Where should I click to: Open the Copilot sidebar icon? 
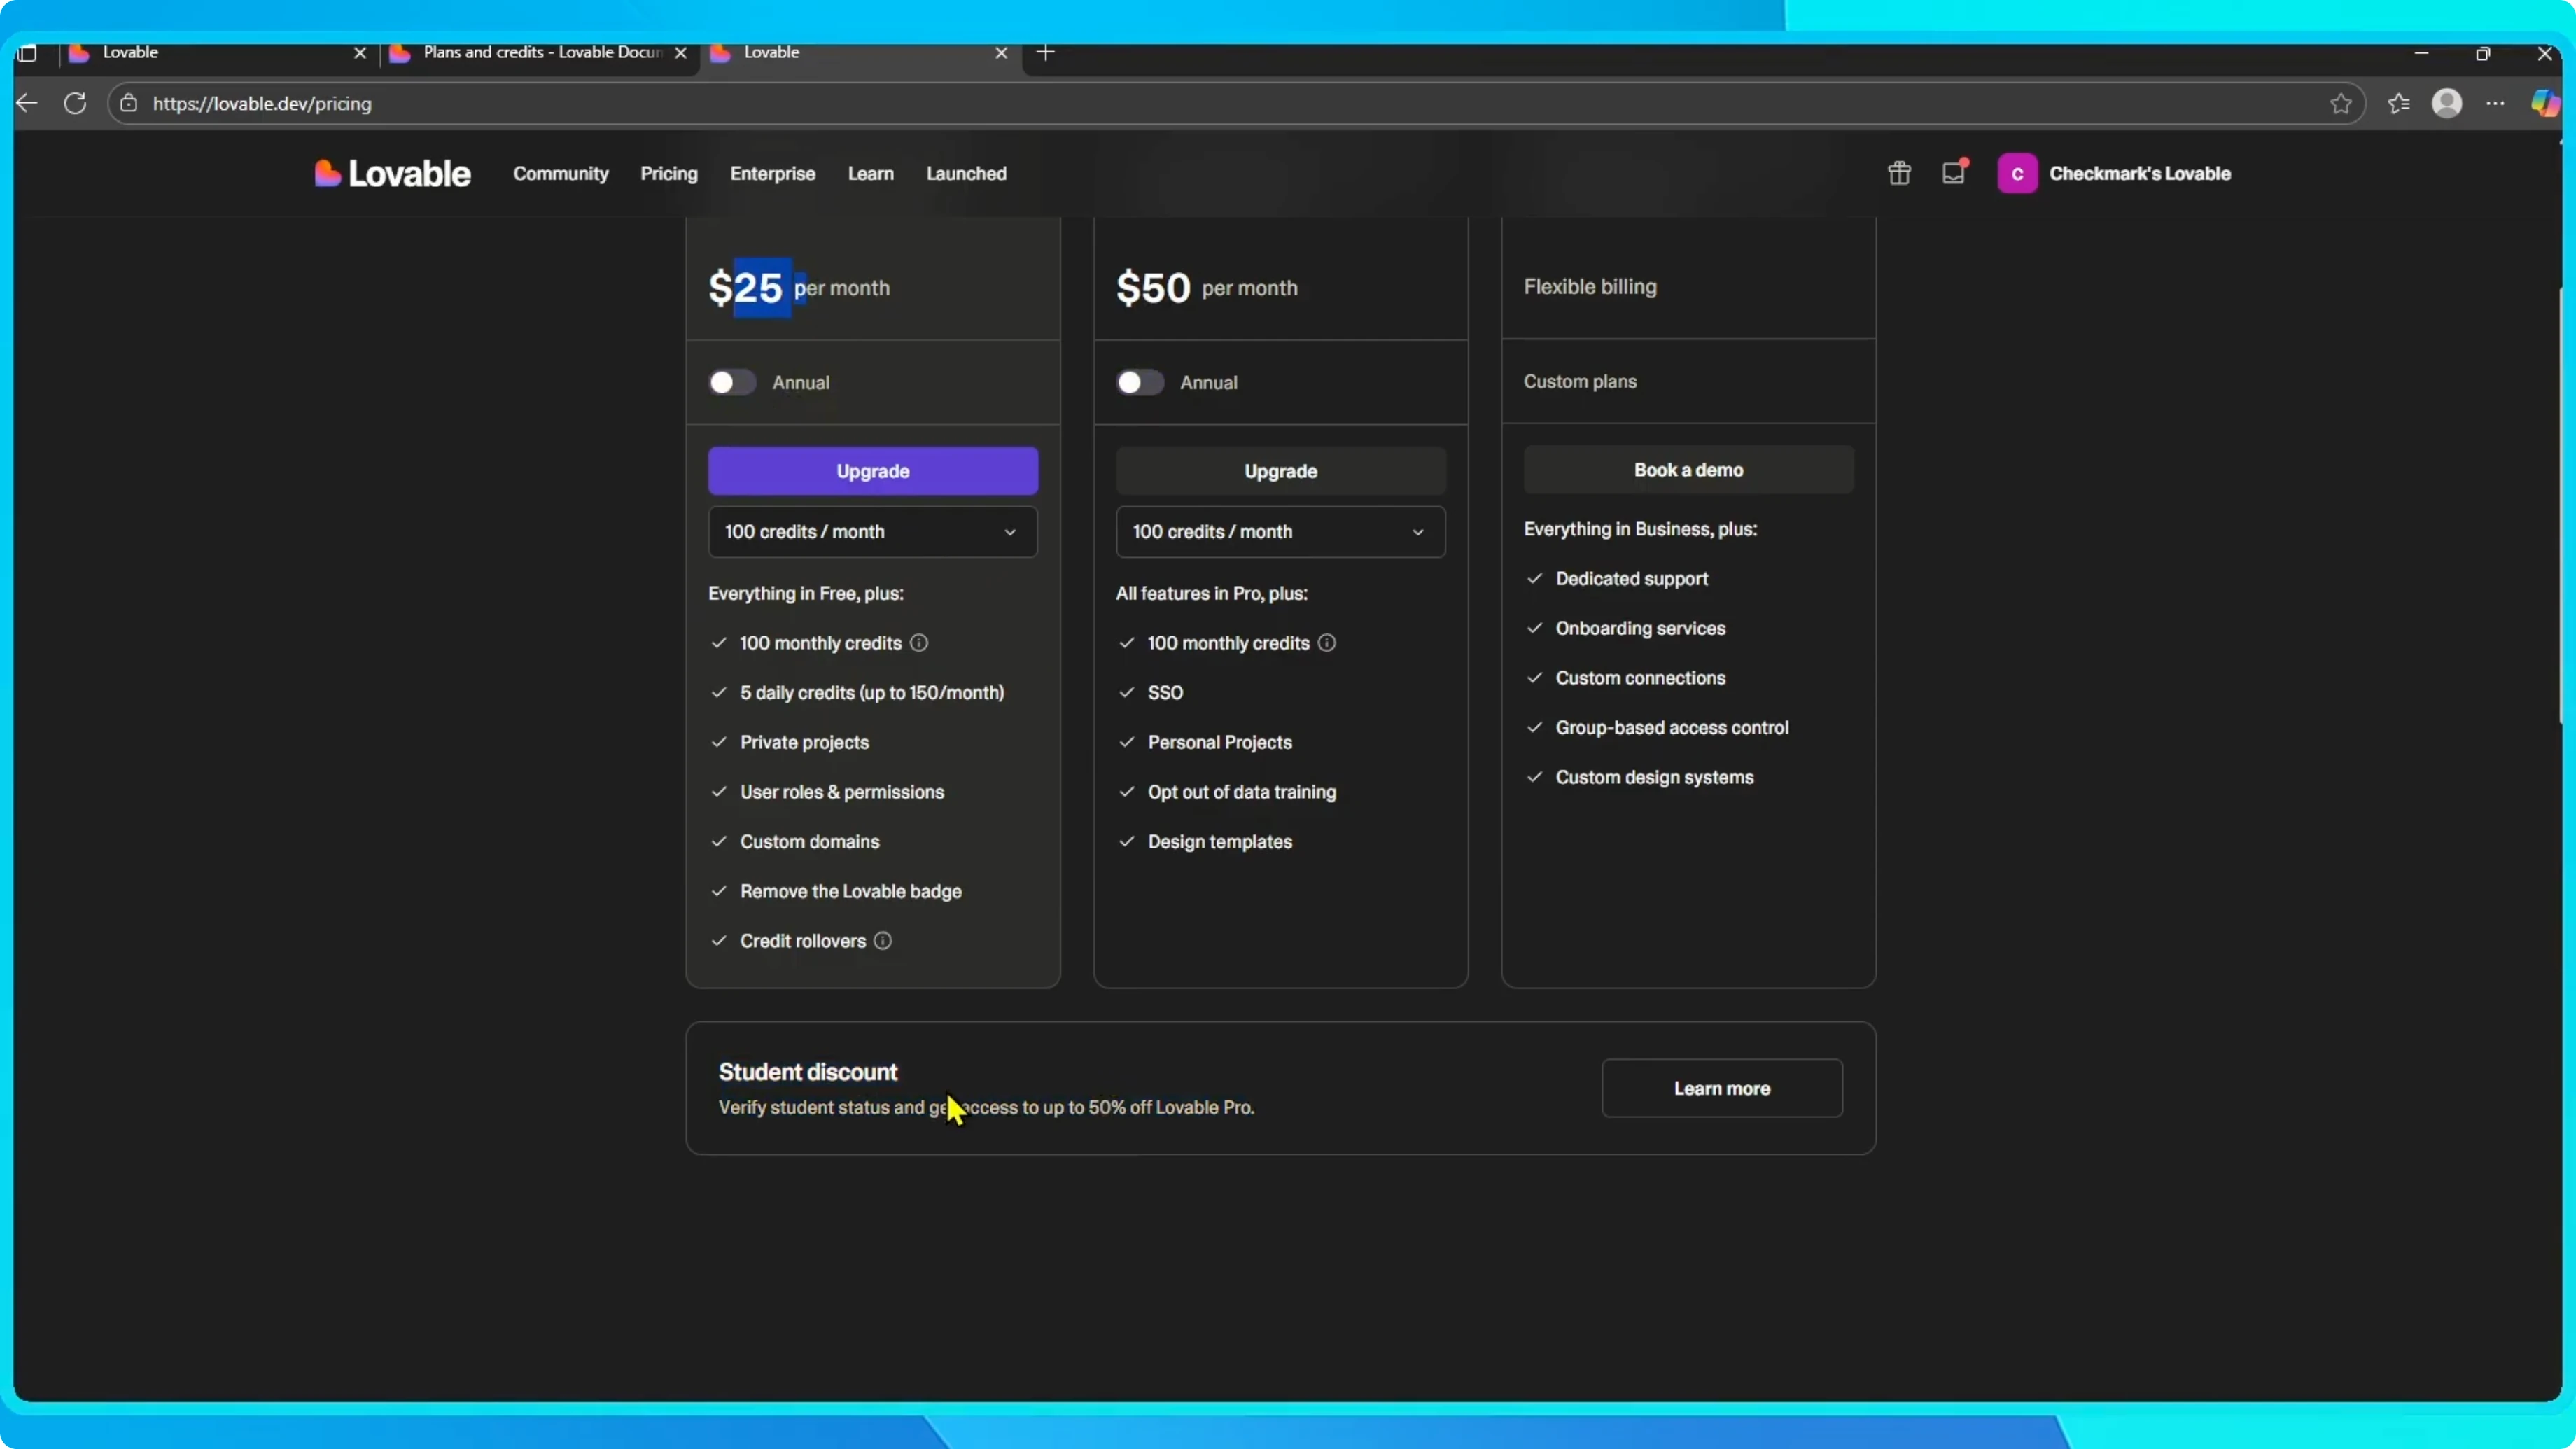(2545, 103)
